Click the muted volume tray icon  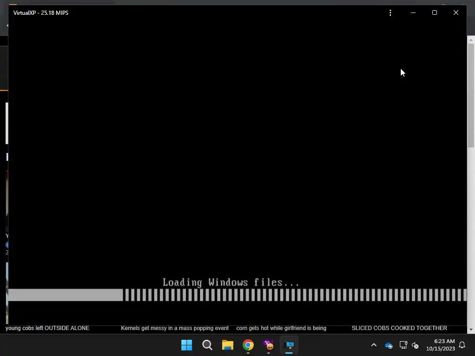[415, 345]
